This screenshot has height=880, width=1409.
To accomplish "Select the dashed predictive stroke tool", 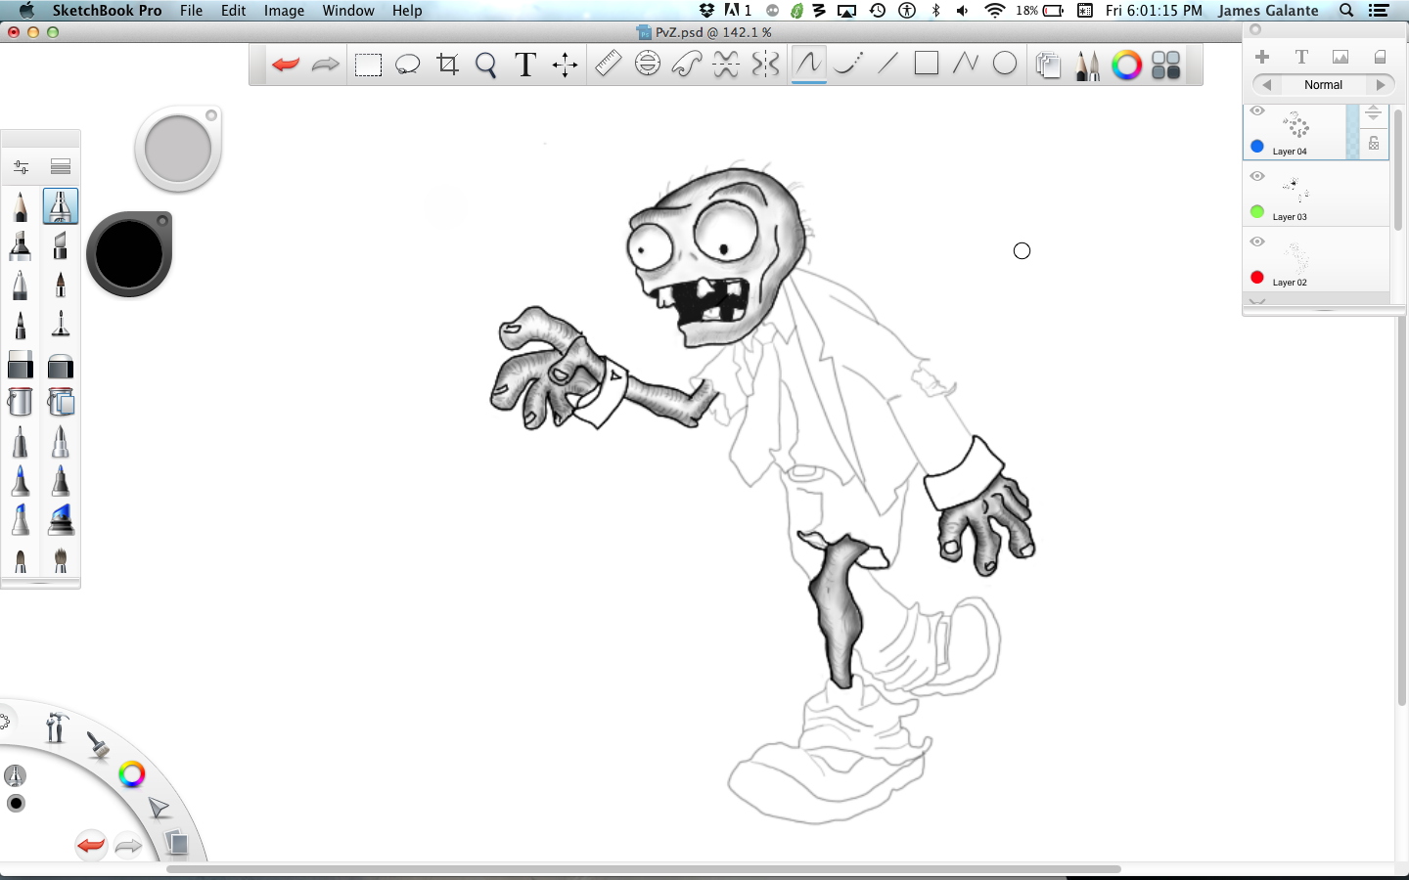I will pyautogui.click(x=848, y=65).
